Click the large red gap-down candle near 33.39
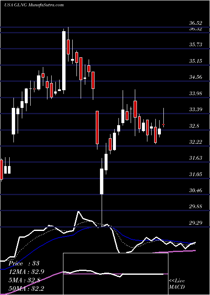The image size is (210, 295). click(x=97, y=128)
